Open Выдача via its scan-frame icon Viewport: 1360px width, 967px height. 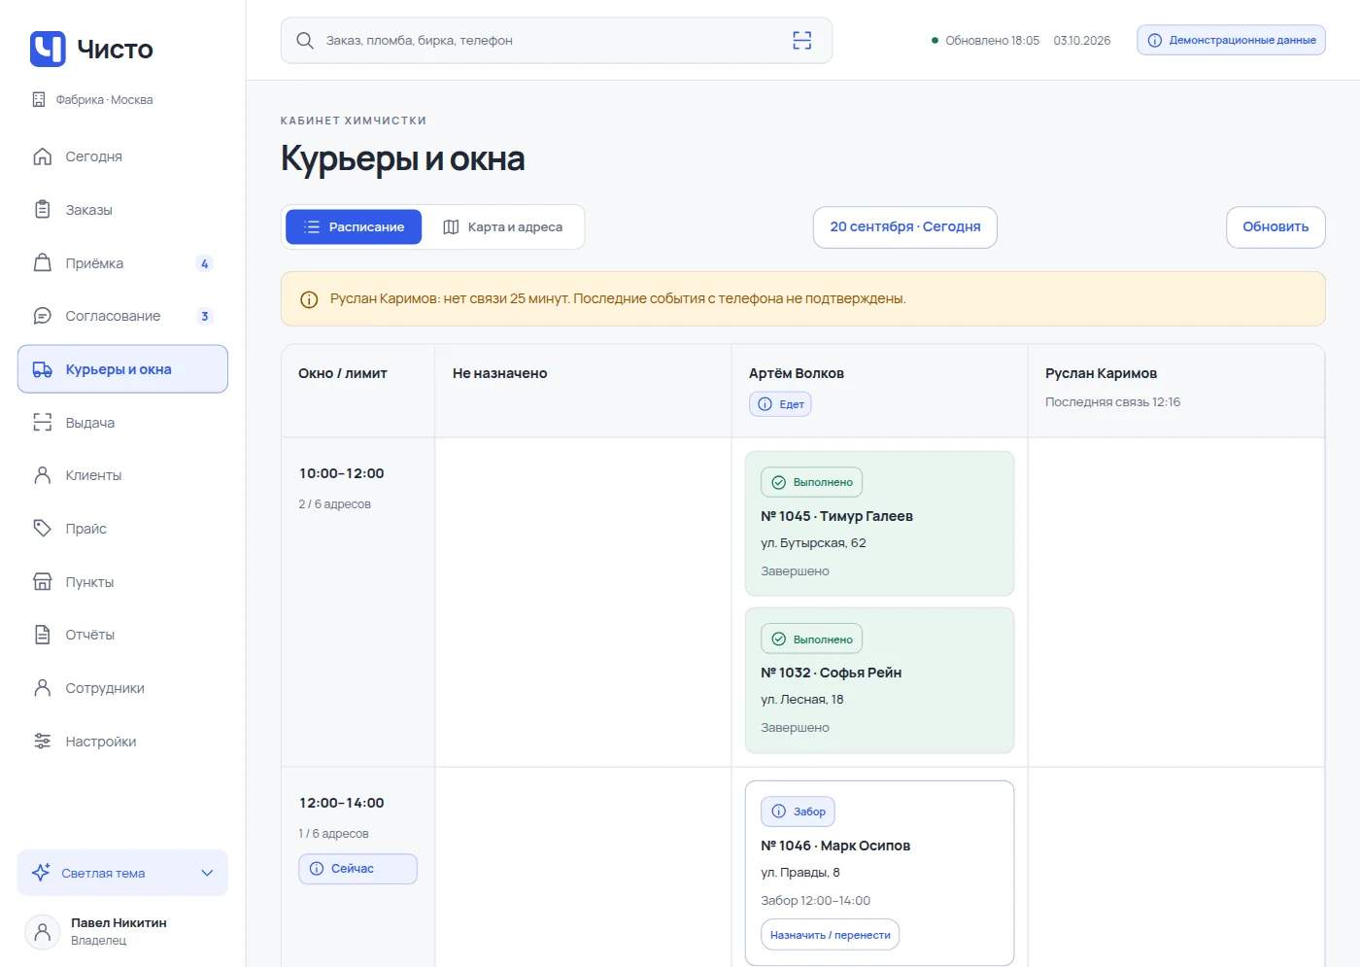42,423
